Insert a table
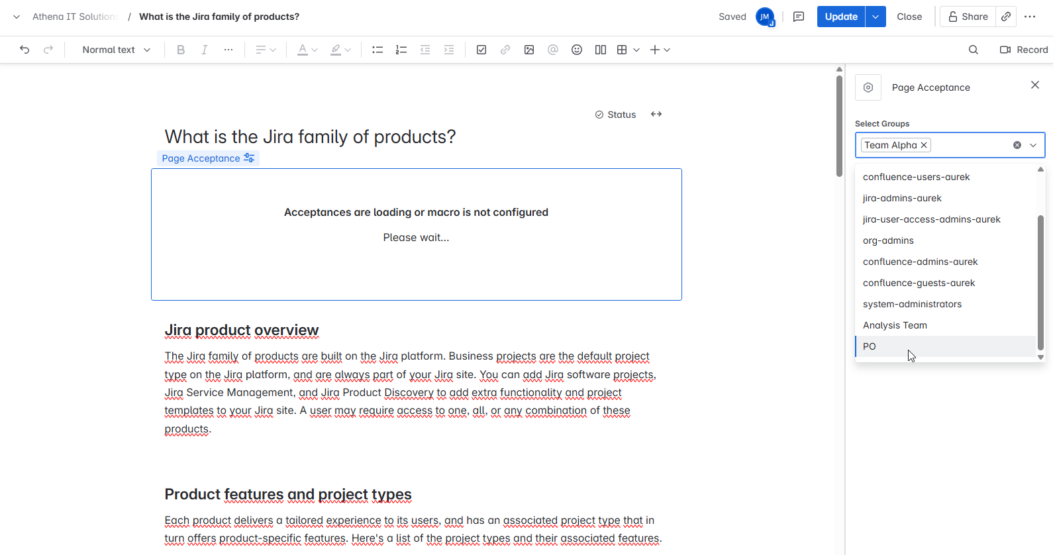Screen dimensions: 1053x555 (x=622, y=50)
